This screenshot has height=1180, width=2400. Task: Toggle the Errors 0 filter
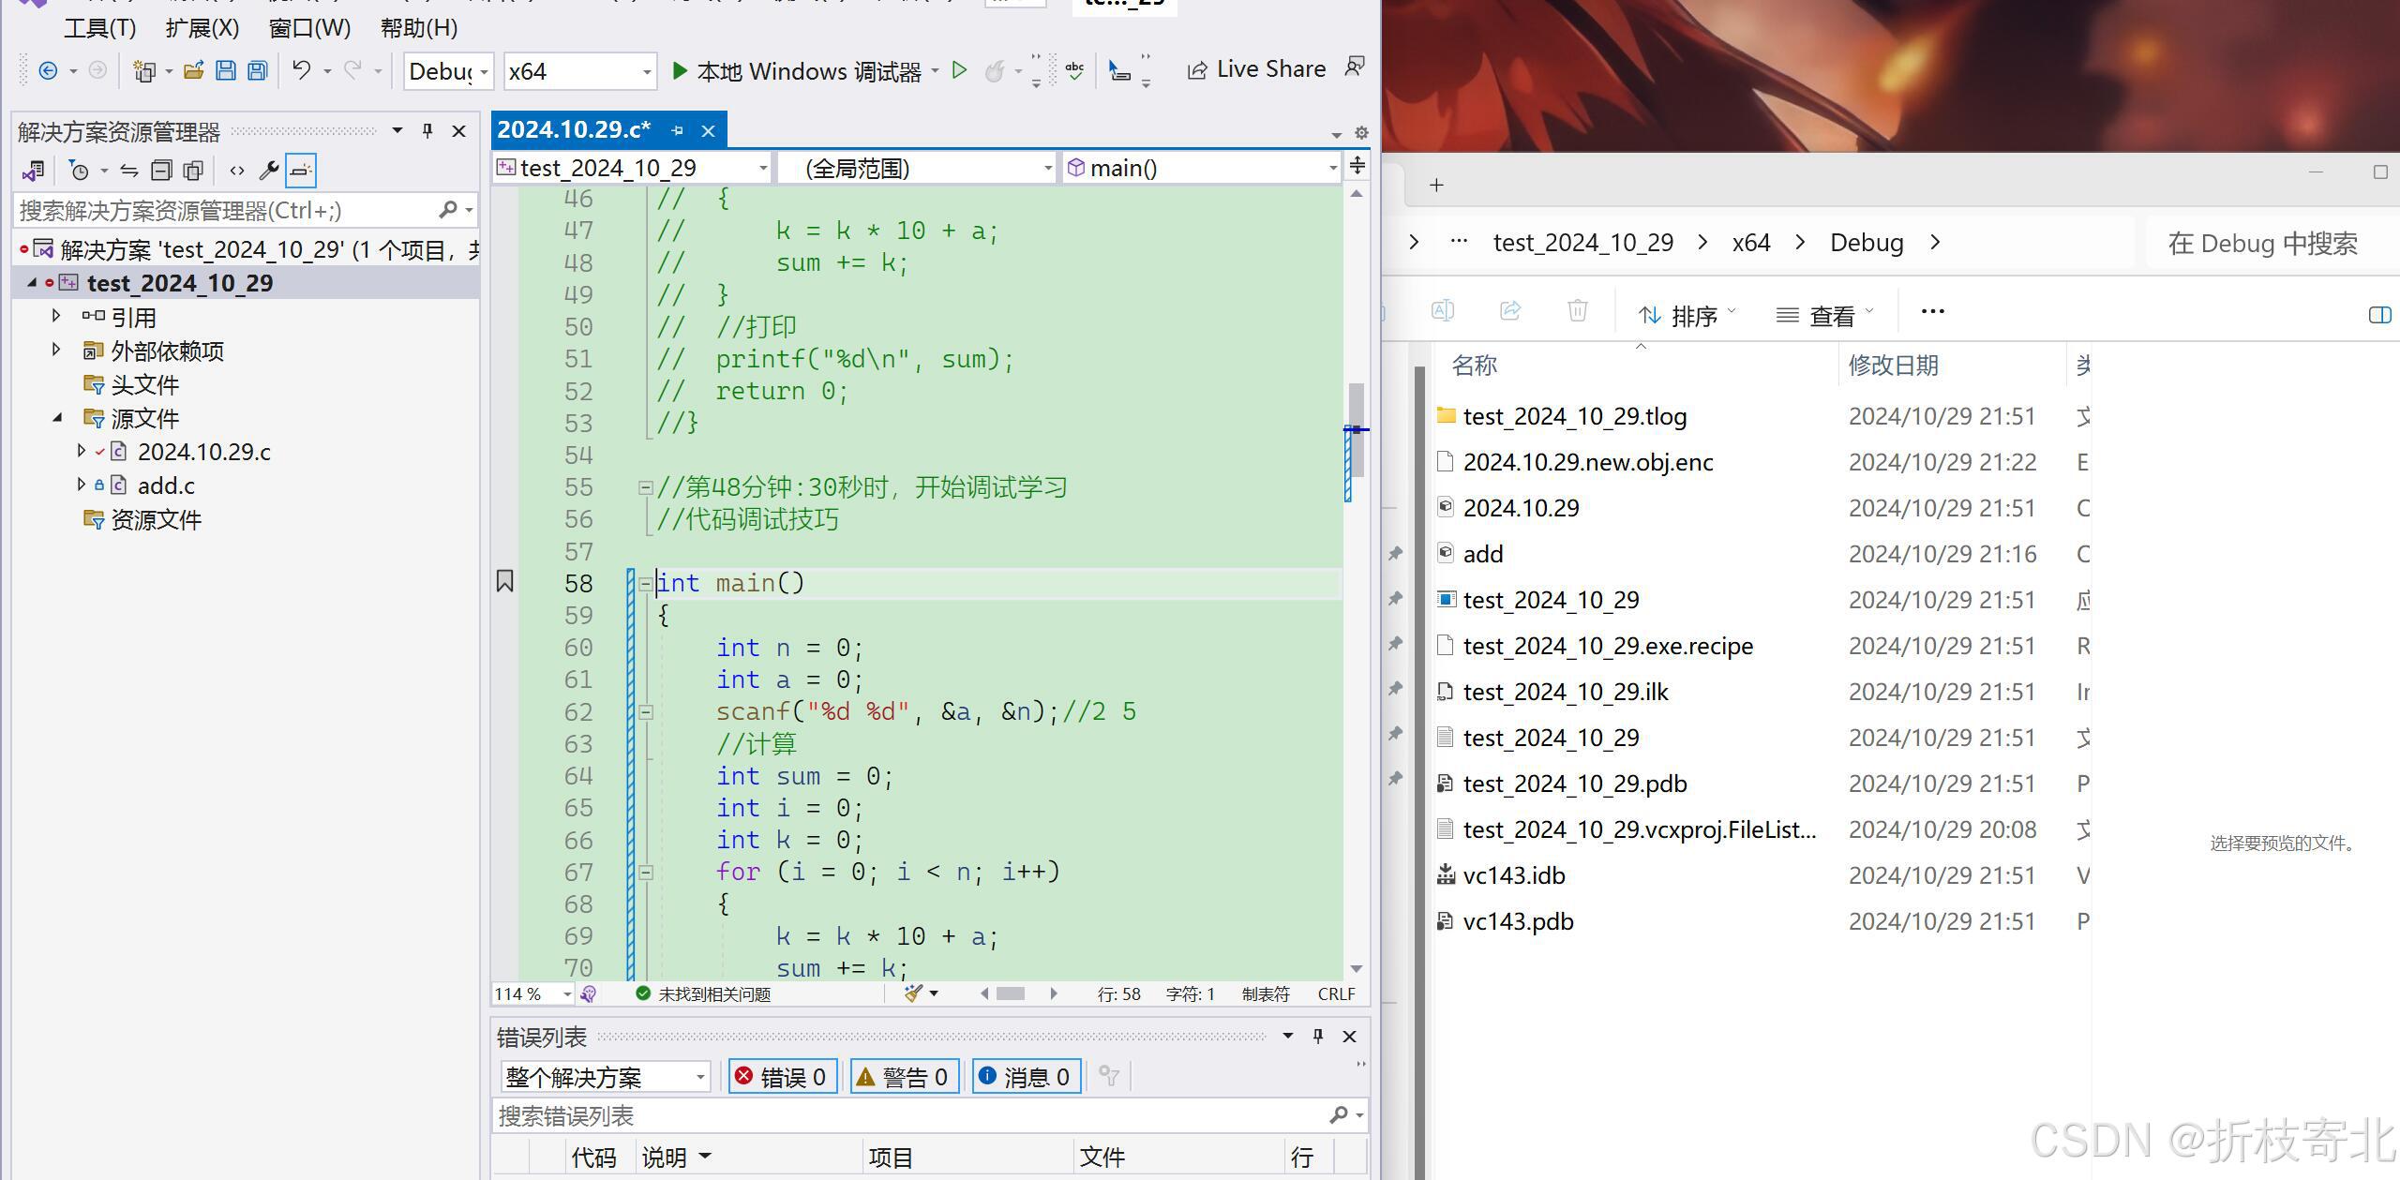pos(782,1077)
